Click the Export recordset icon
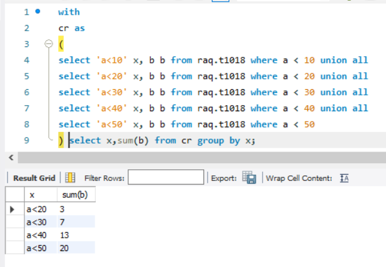This screenshot has height=267, width=386. click(x=249, y=178)
